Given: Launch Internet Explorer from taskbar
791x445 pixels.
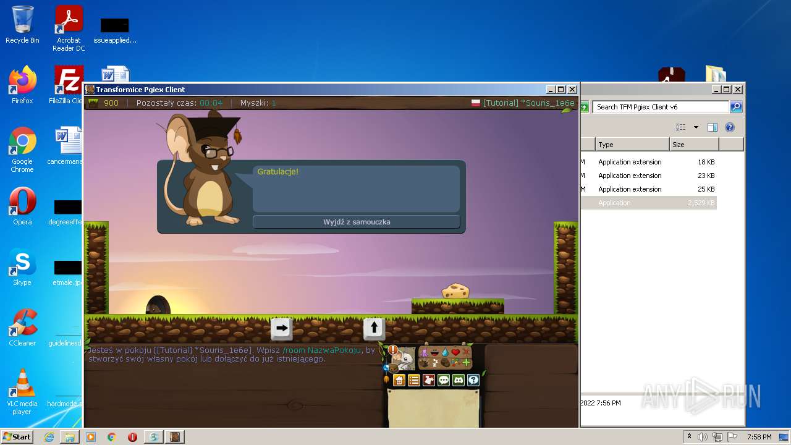Looking at the screenshot, I should 49,437.
